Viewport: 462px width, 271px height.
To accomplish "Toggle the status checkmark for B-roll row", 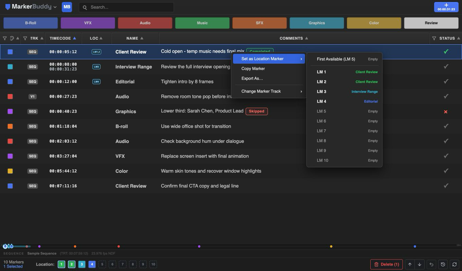I will pos(446,126).
